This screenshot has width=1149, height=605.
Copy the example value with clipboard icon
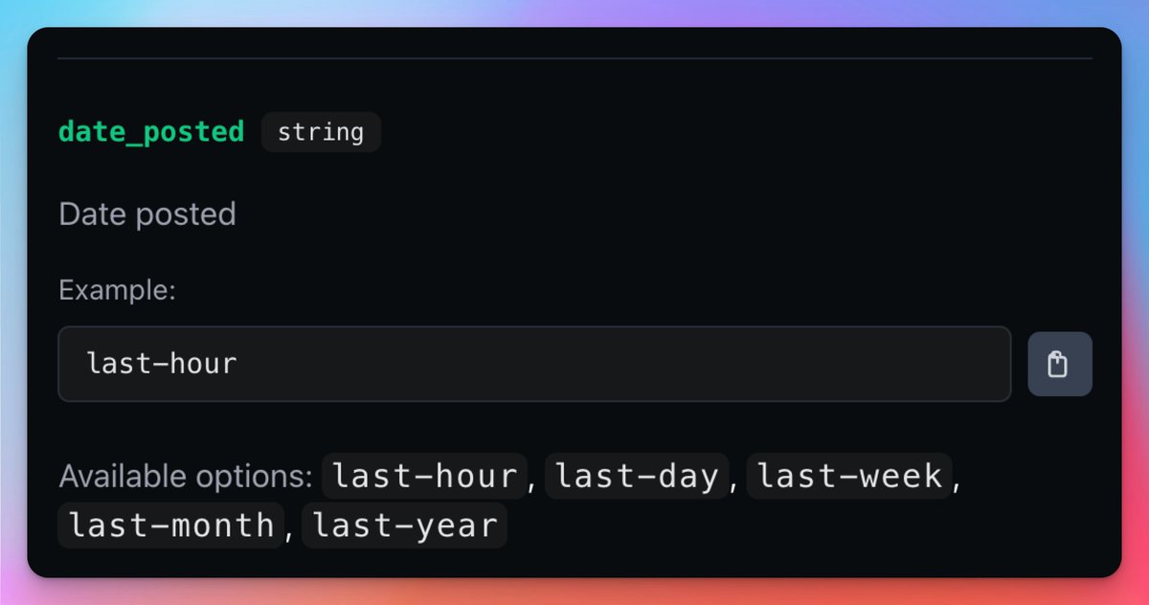1059,364
